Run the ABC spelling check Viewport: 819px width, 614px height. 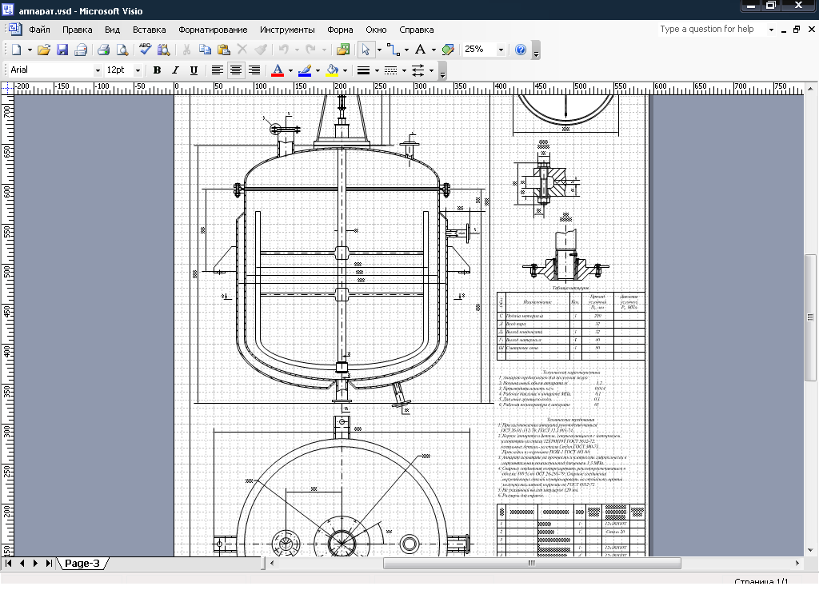(146, 50)
